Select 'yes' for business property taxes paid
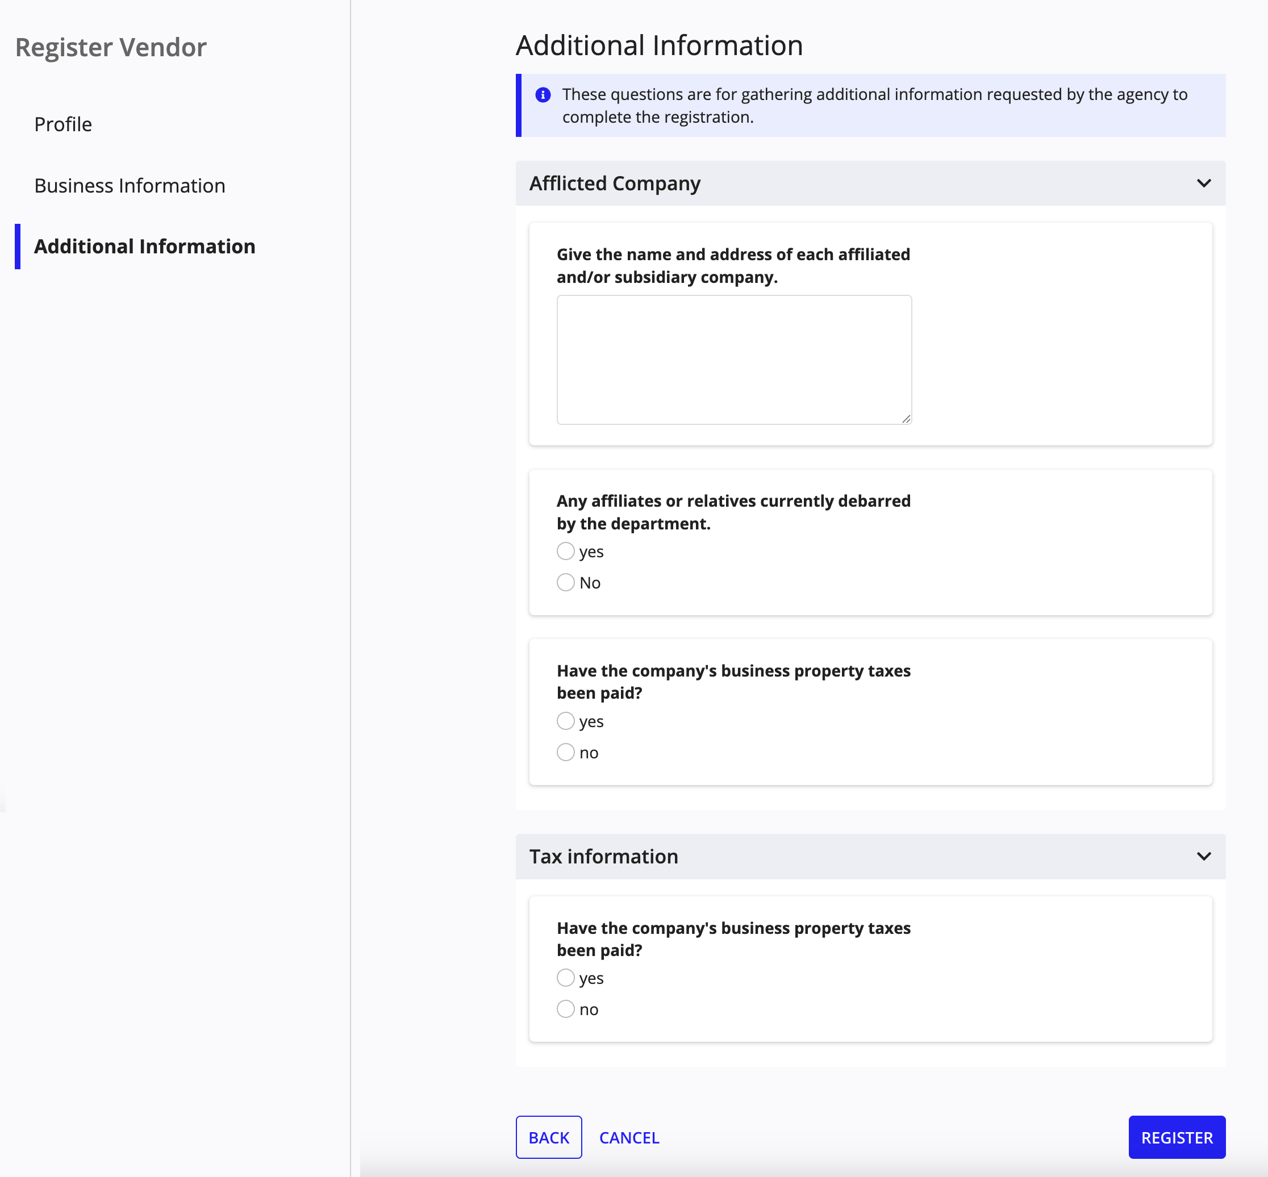1268x1177 pixels. tap(564, 720)
